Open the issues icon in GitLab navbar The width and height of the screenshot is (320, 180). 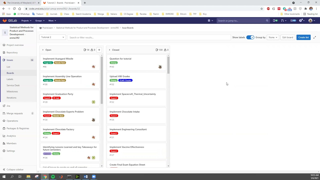point(275,20)
